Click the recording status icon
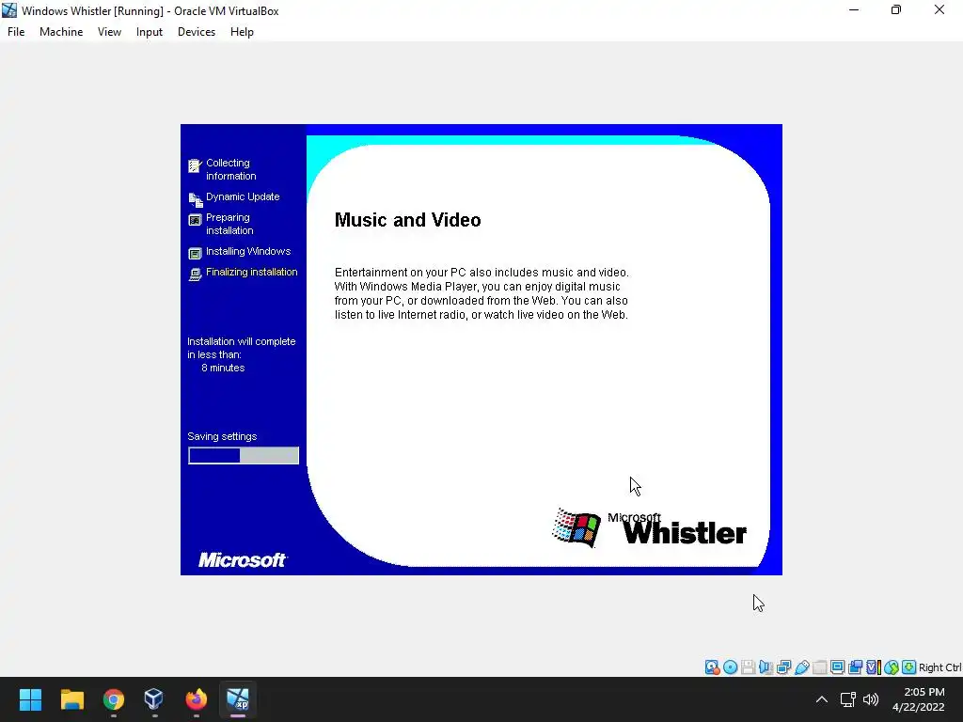The image size is (963, 722). tap(855, 667)
